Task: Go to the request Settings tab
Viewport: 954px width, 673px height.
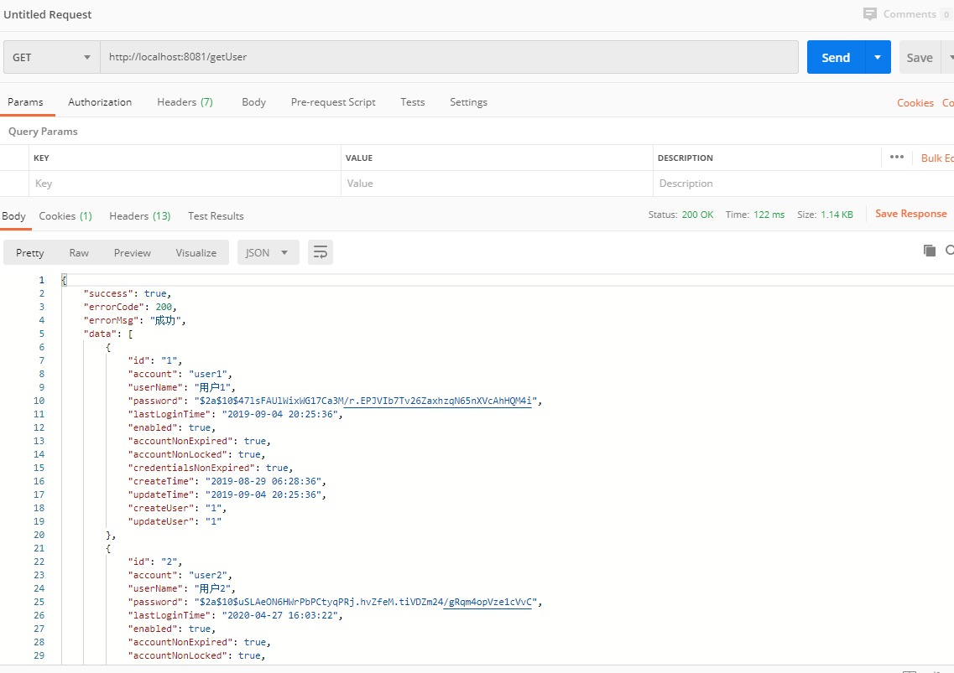Action: point(468,102)
